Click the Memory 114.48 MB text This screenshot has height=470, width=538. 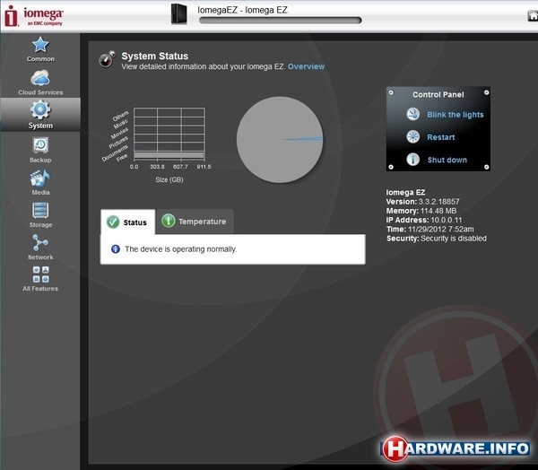click(421, 211)
